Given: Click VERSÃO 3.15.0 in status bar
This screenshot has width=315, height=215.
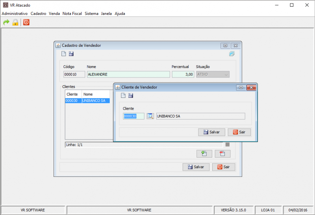Looking at the screenshot, I should pos(233,210).
